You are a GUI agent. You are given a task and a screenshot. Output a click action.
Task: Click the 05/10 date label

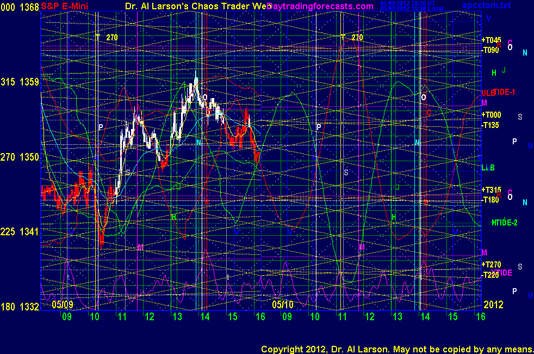tap(283, 304)
